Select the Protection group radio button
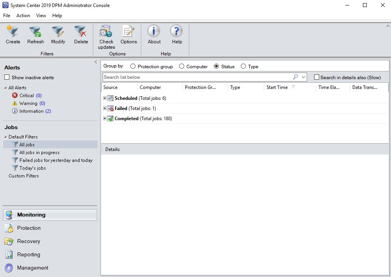 (x=132, y=66)
